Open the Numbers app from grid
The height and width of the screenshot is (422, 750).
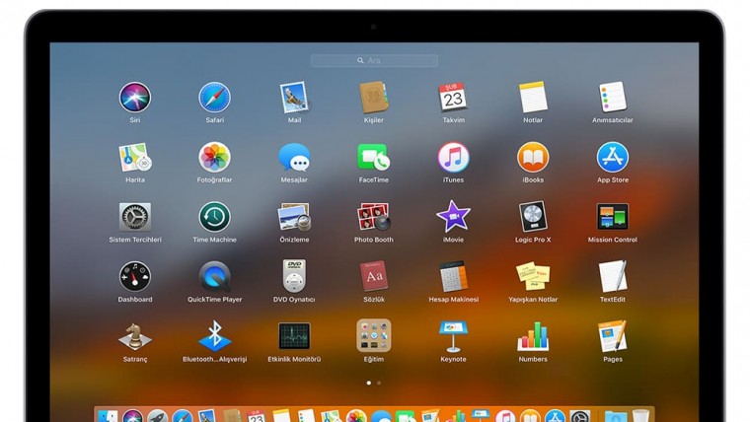click(x=533, y=336)
